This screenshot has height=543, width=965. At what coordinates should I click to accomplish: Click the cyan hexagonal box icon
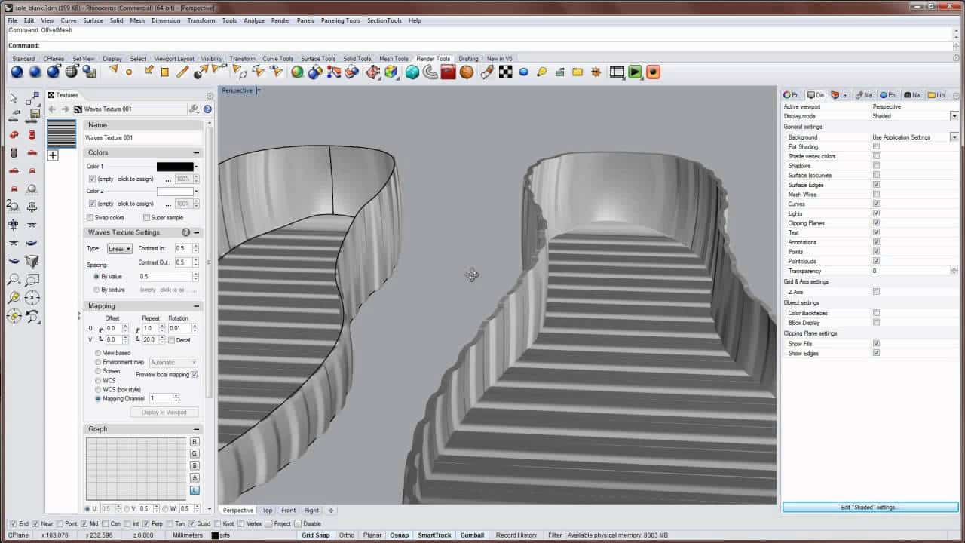coord(412,72)
